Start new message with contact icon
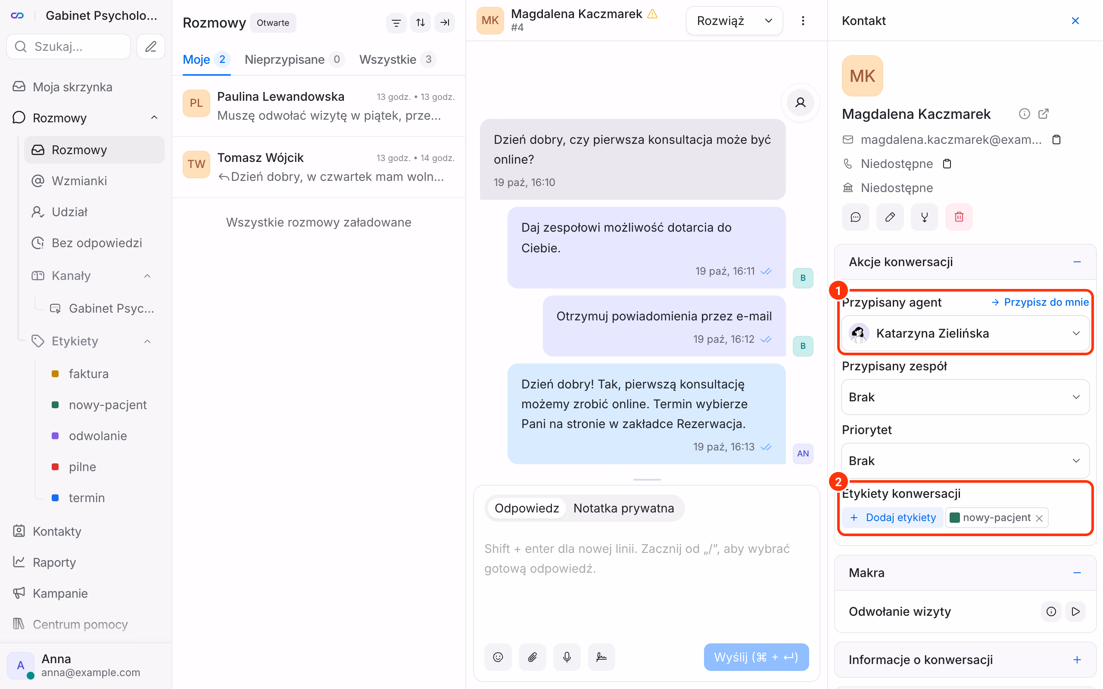The image size is (1103, 689). (x=856, y=217)
